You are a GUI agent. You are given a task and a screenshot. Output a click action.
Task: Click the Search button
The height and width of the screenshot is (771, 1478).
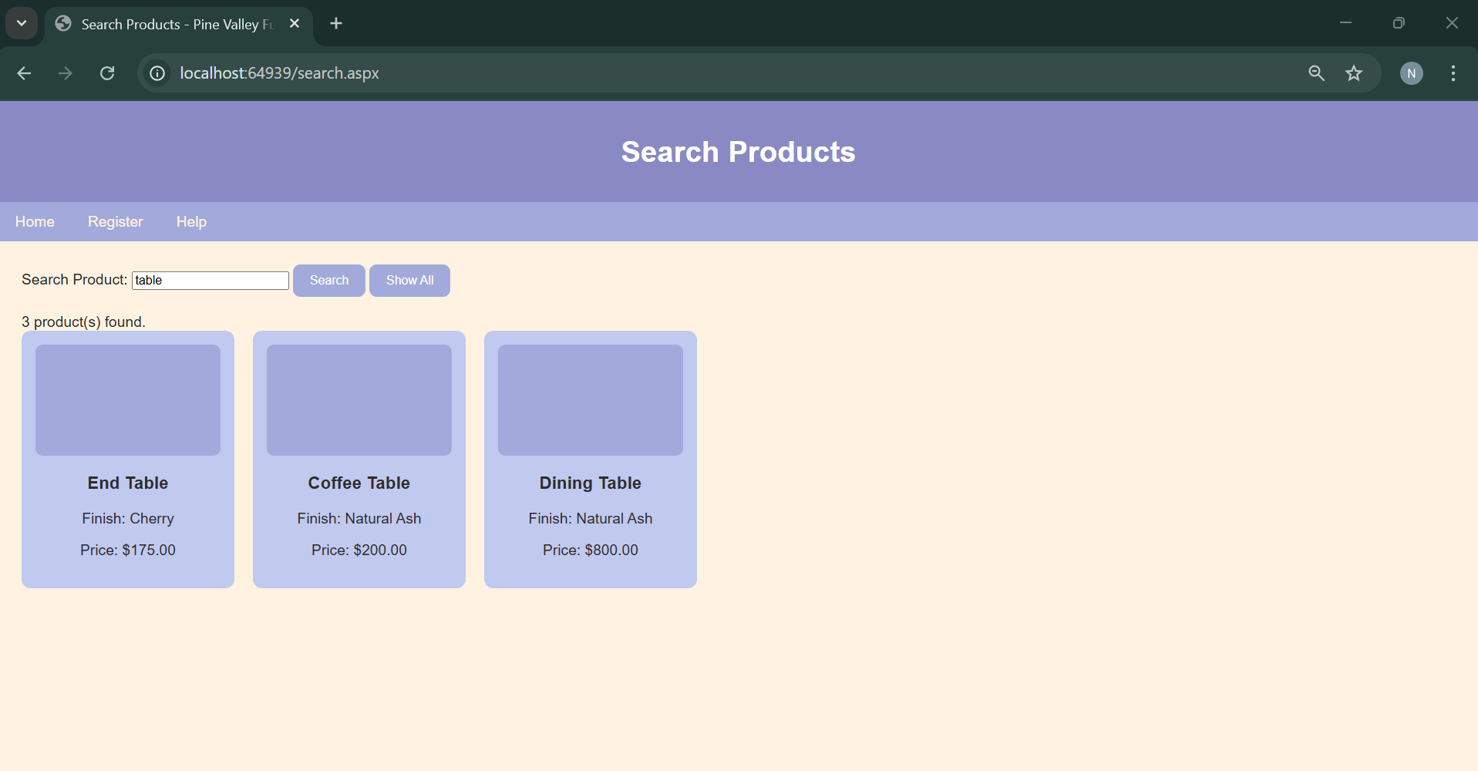tap(328, 280)
